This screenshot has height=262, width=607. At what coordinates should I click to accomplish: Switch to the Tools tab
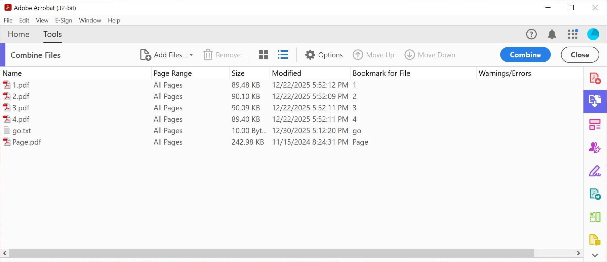(x=52, y=34)
